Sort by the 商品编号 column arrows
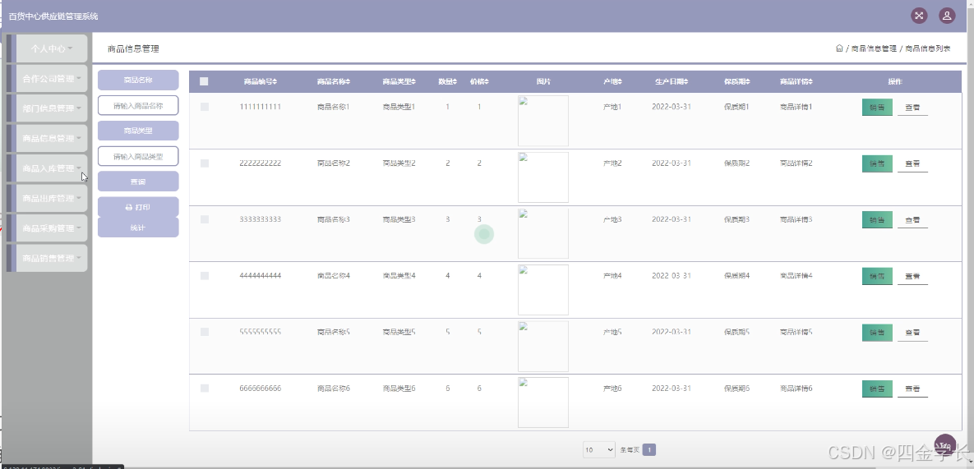974x469 pixels. point(275,82)
